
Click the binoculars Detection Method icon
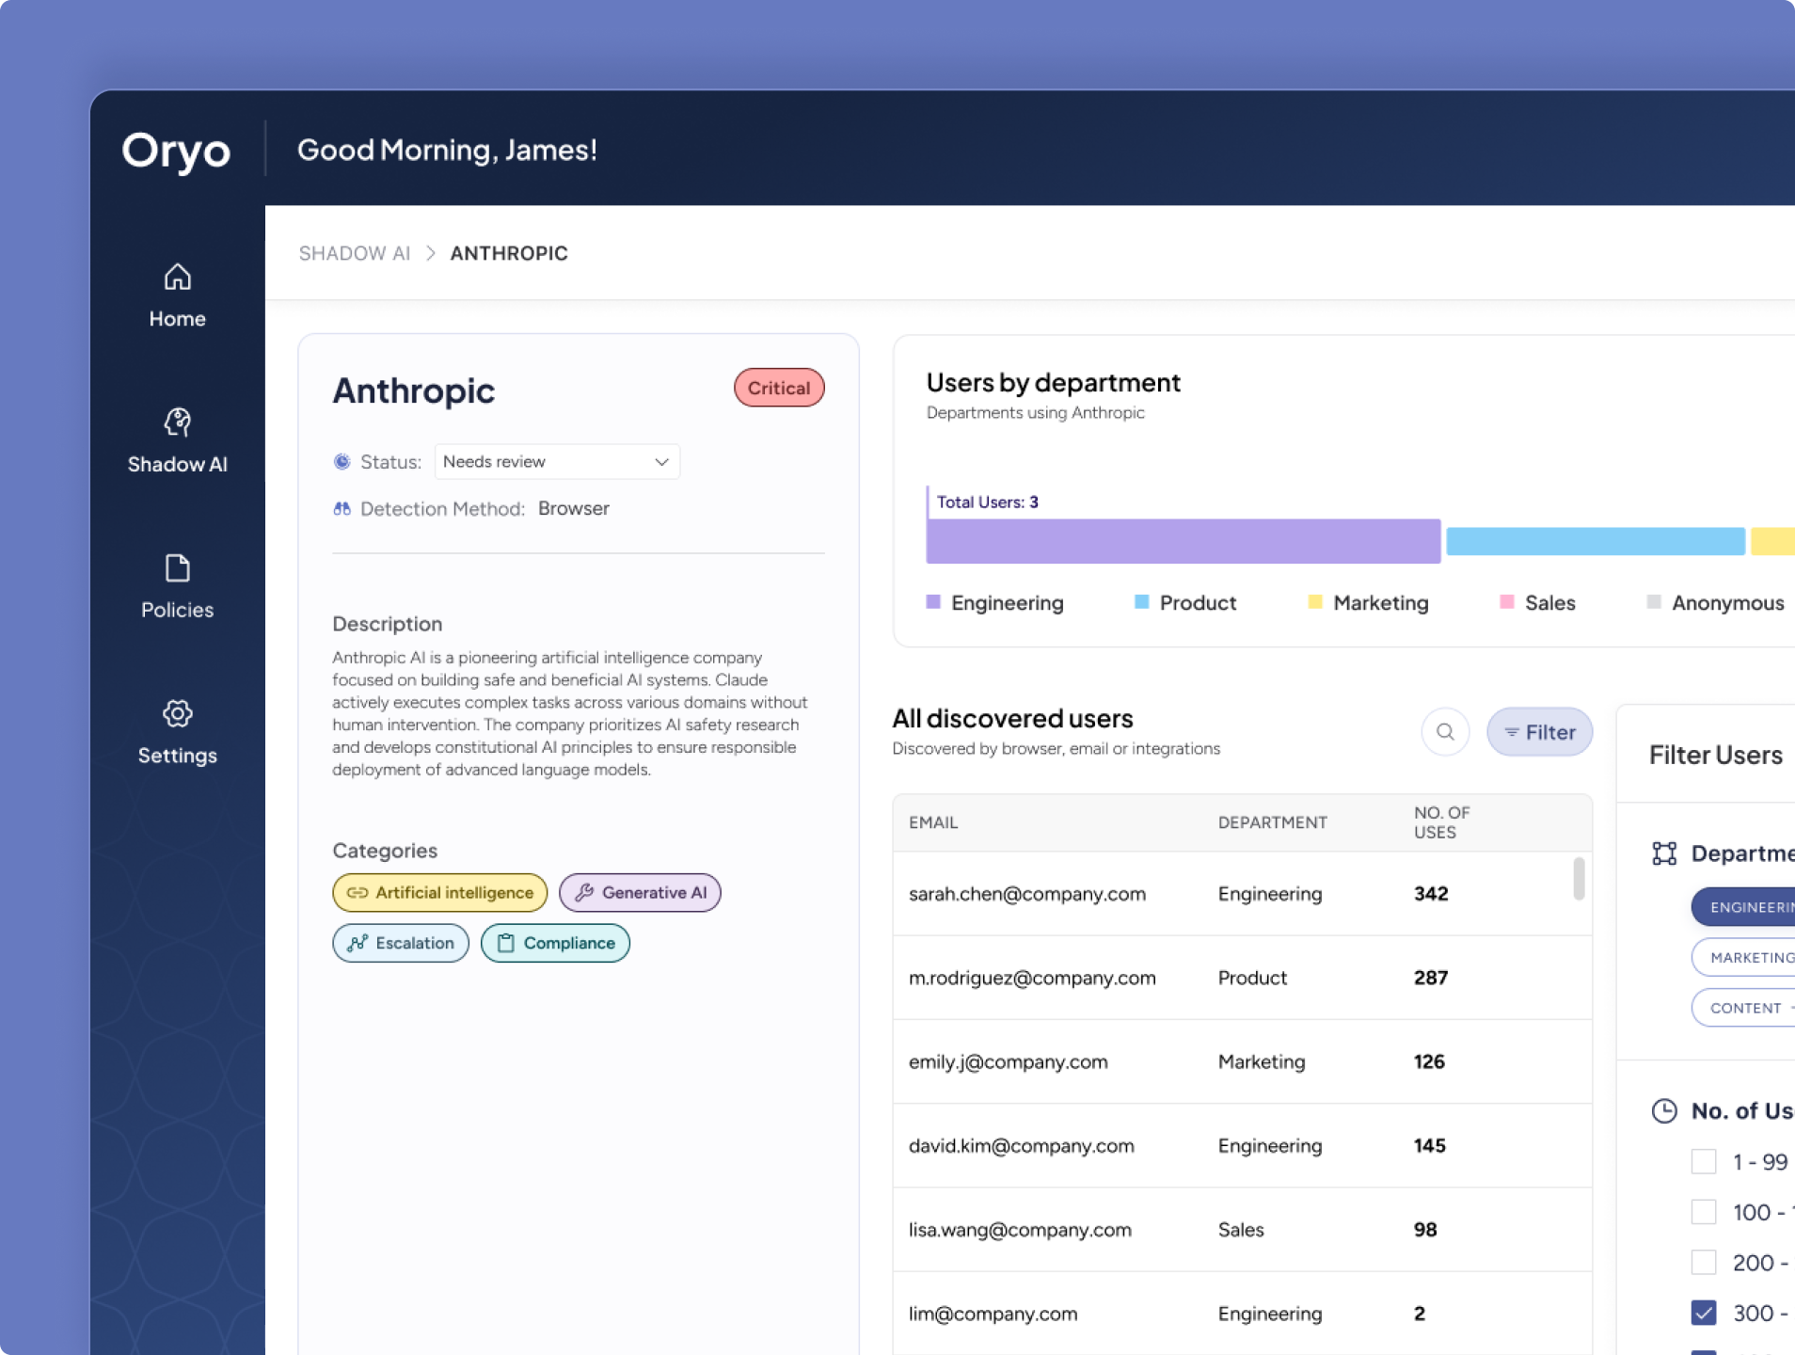click(x=342, y=508)
